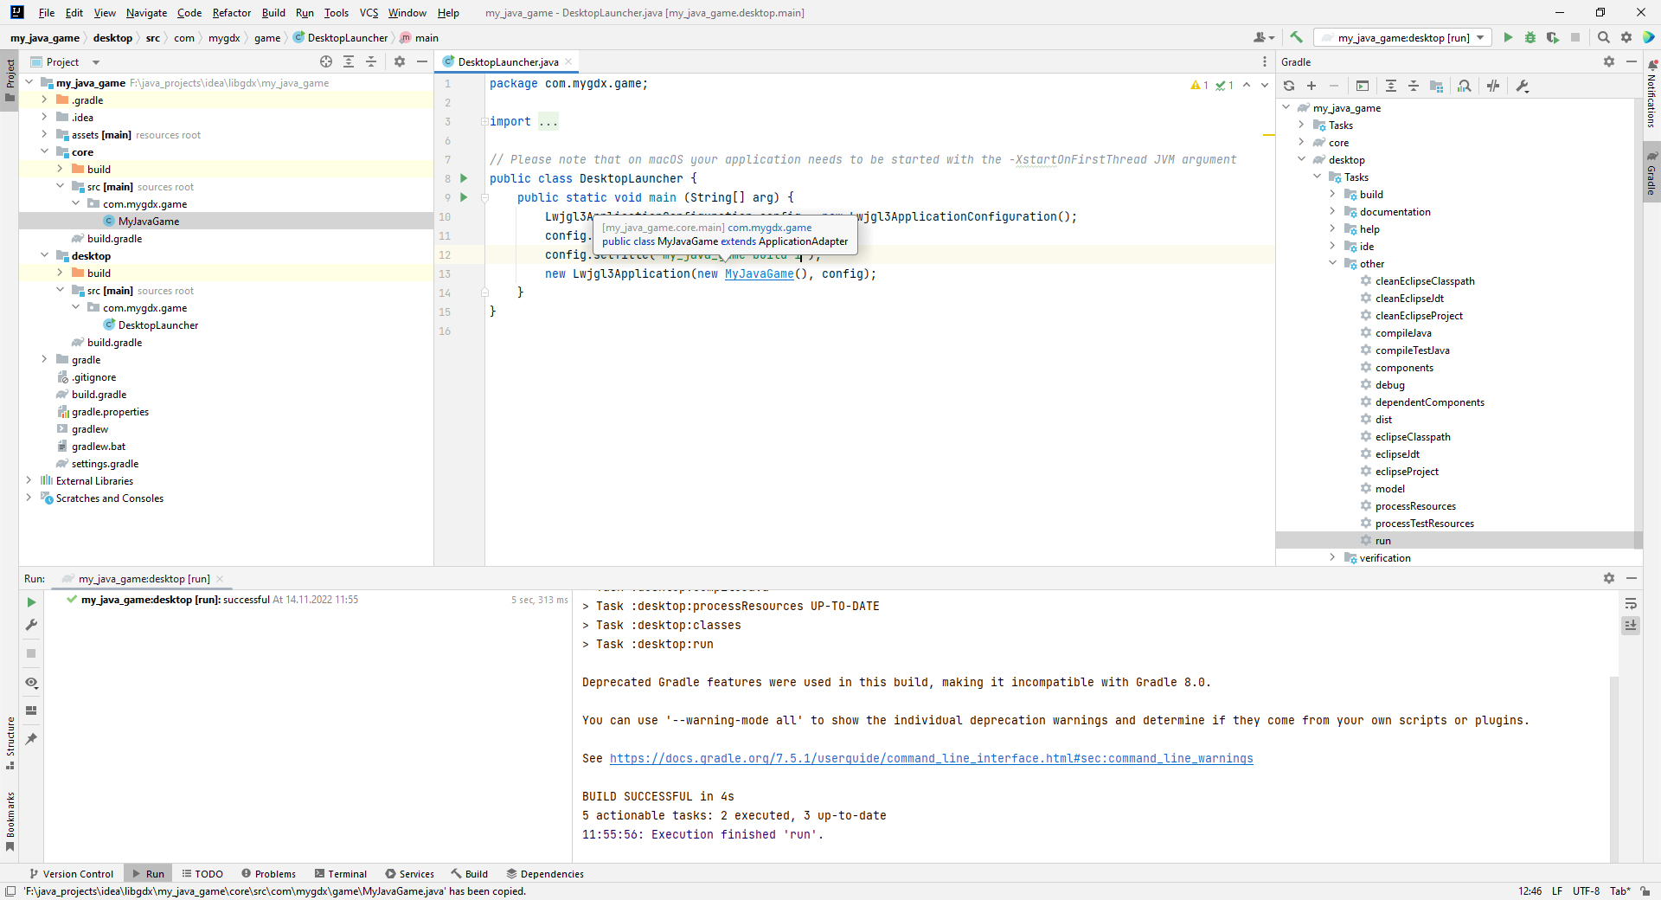The height and width of the screenshot is (900, 1661).
Task: Open the Gradle docs command_line_warnings link
Action: [x=931, y=758]
